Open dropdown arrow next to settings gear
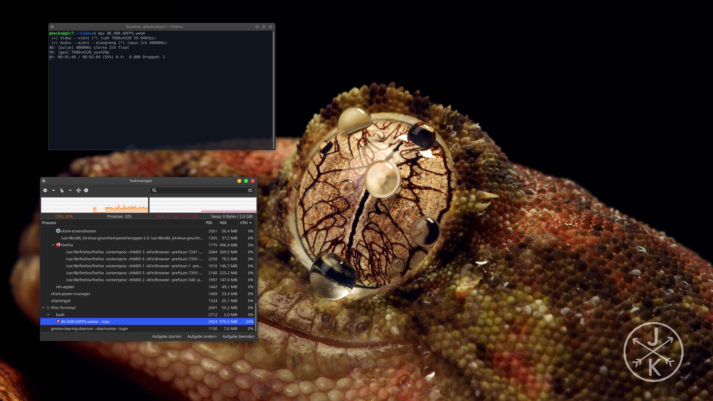The width and height of the screenshot is (713, 401). (x=53, y=190)
